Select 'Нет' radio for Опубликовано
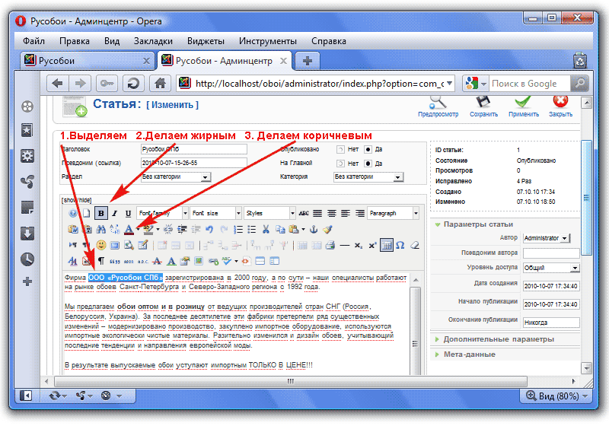Screen dimensions: 609x426 coord(340,150)
